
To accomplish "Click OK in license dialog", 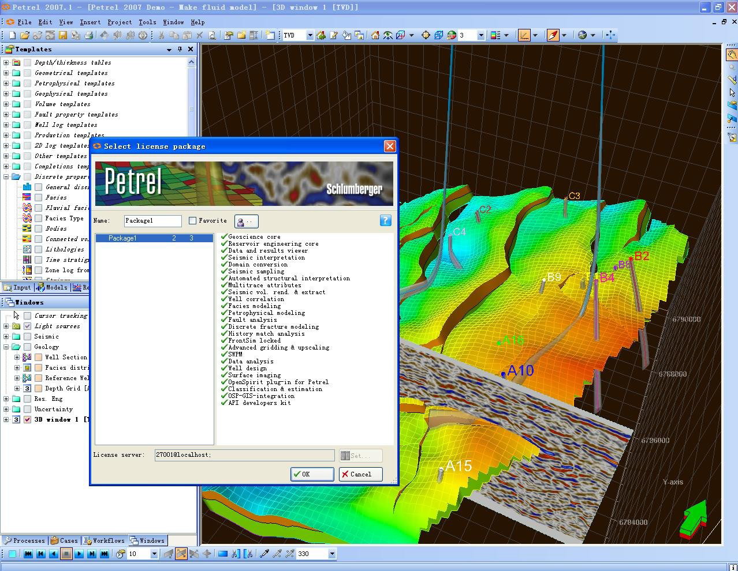I will pos(312,474).
